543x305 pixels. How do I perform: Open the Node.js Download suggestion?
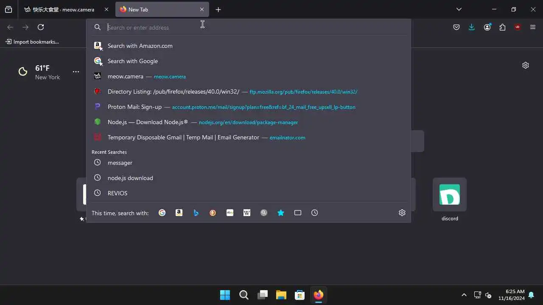pos(249,122)
